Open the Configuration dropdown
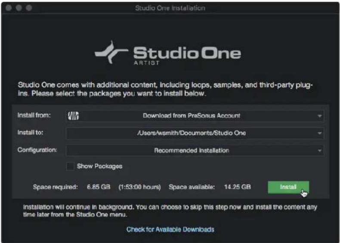The width and height of the screenshot is (340, 243). 195,150
